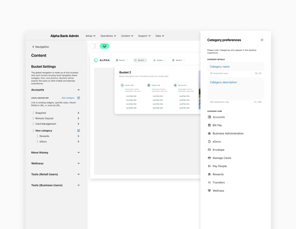The image size is (296, 229).
Task: Expand Tools (Retail Users) section
Action: [78, 174]
